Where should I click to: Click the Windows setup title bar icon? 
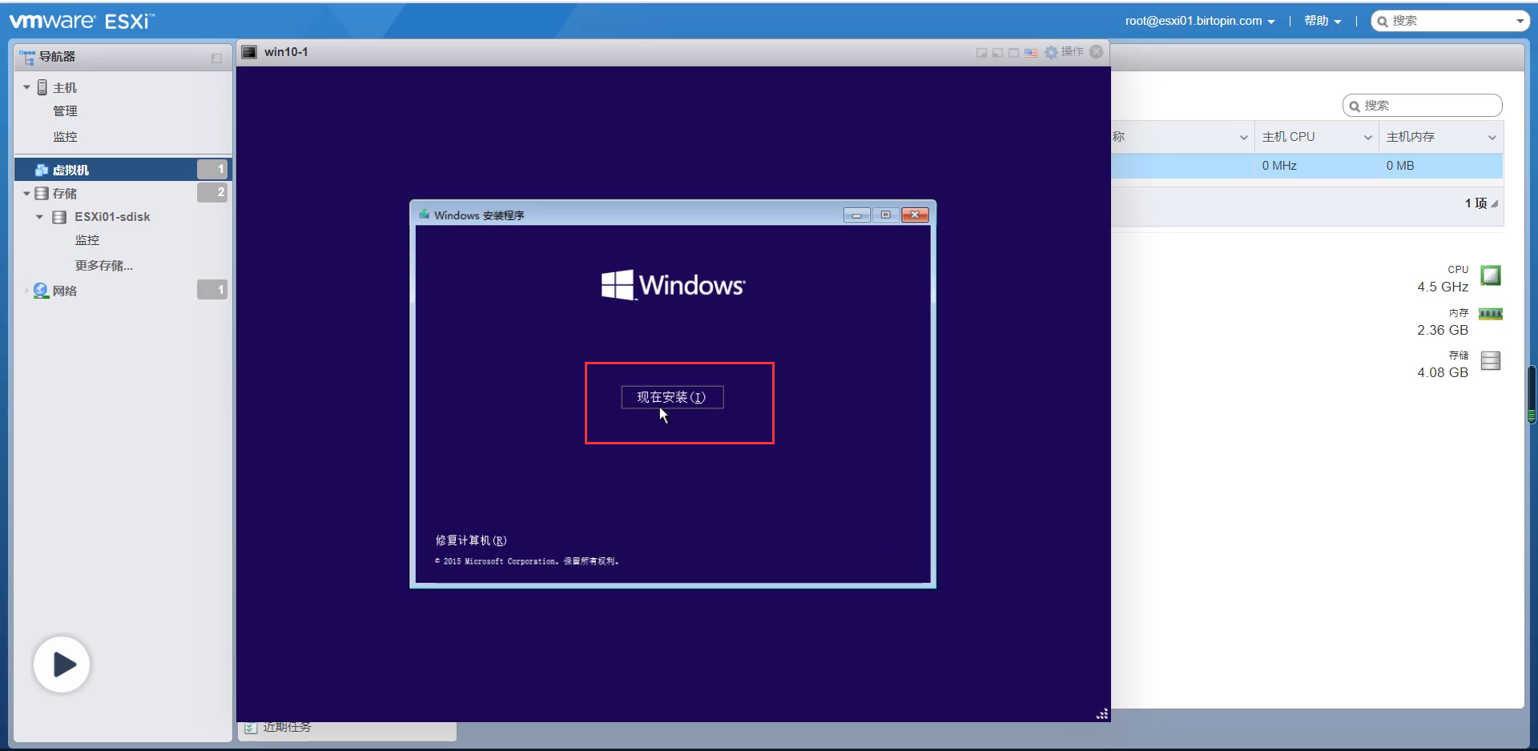point(424,215)
